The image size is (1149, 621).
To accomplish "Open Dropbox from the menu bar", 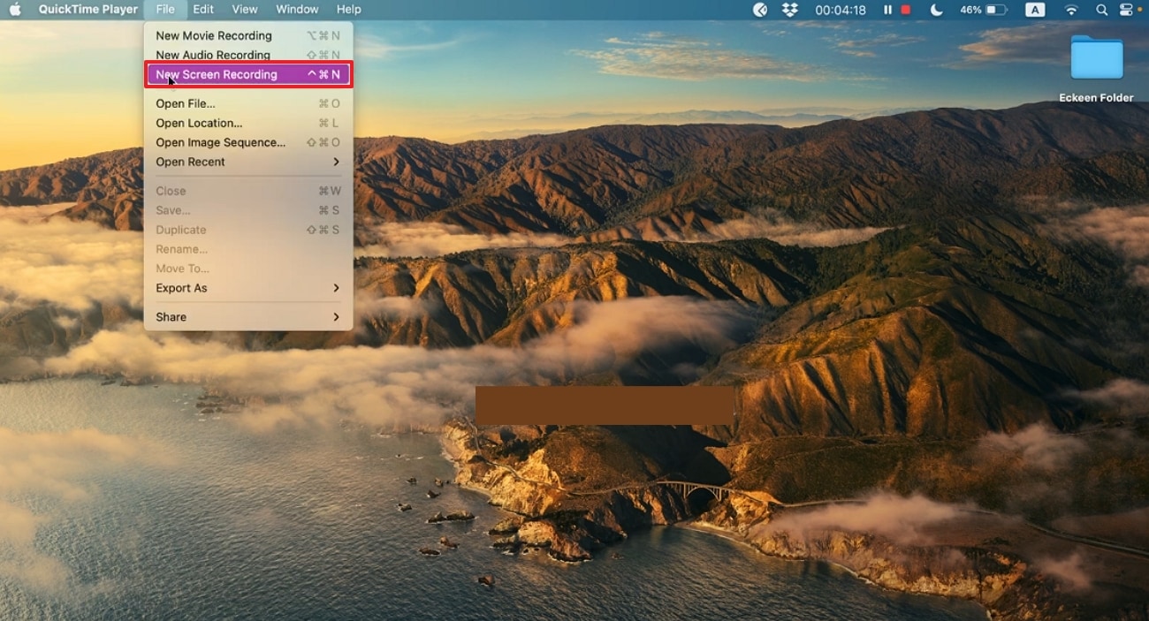I will (789, 10).
